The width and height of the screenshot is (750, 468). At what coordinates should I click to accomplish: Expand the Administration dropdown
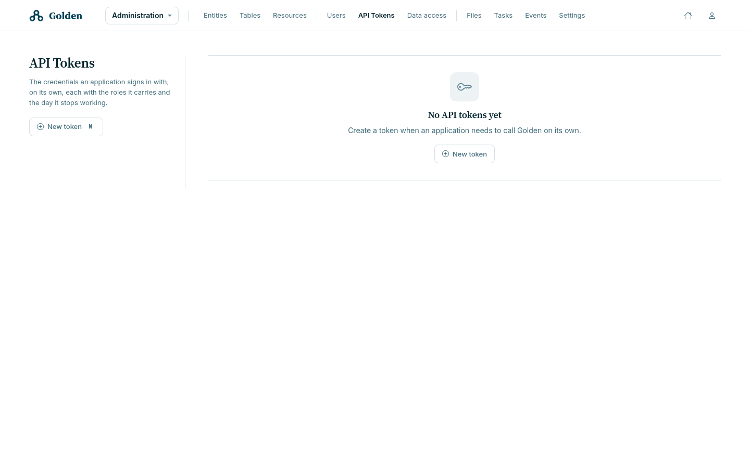(x=142, y=16)
